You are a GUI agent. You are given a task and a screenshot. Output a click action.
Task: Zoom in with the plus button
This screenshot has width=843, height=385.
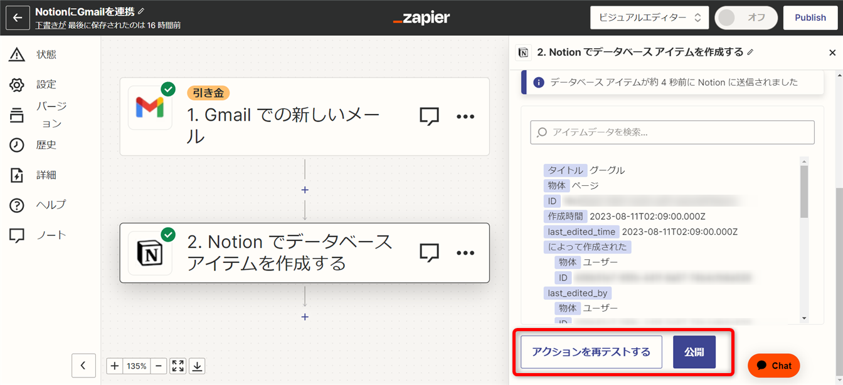pos(115,366)
